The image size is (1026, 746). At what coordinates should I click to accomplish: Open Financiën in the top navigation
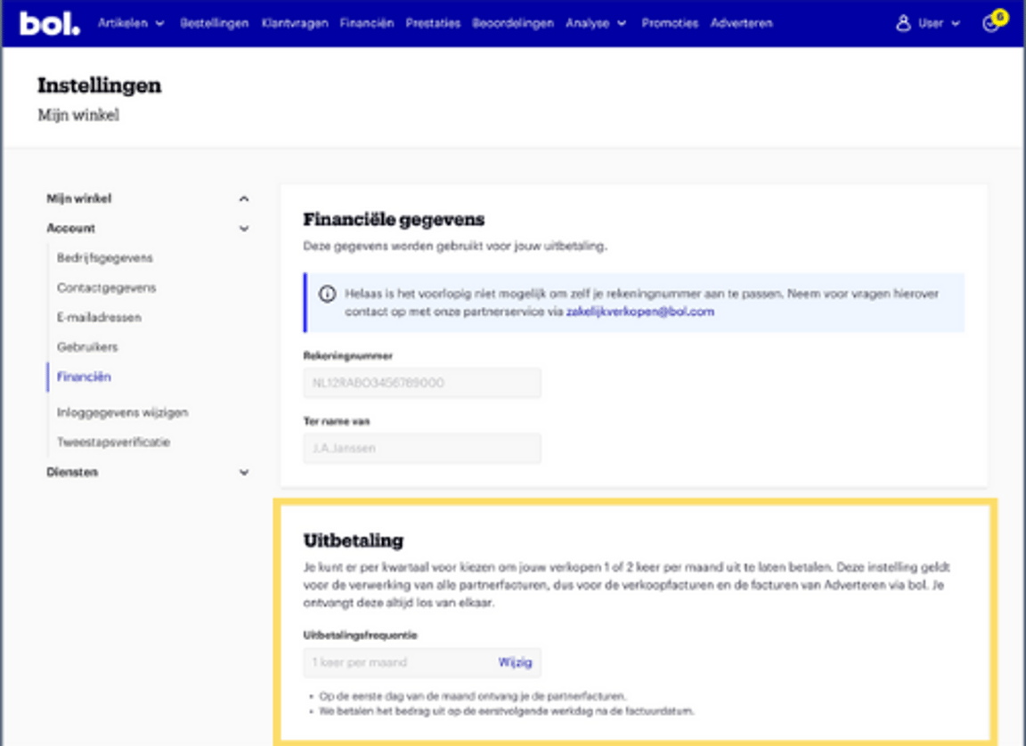[367, 23]
